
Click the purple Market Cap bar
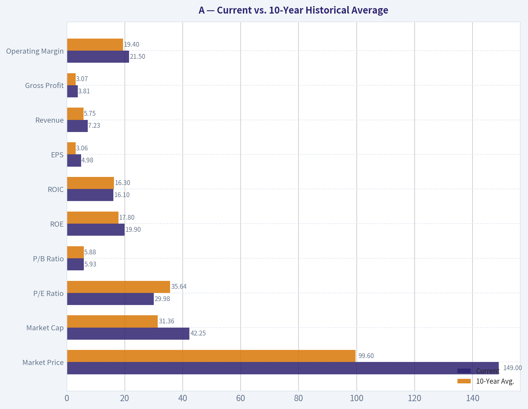tap(128, 334)
